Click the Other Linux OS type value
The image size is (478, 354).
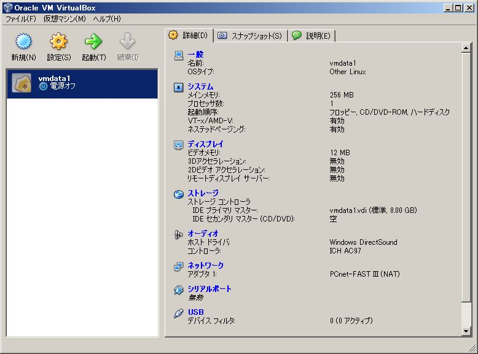point(348,72)
